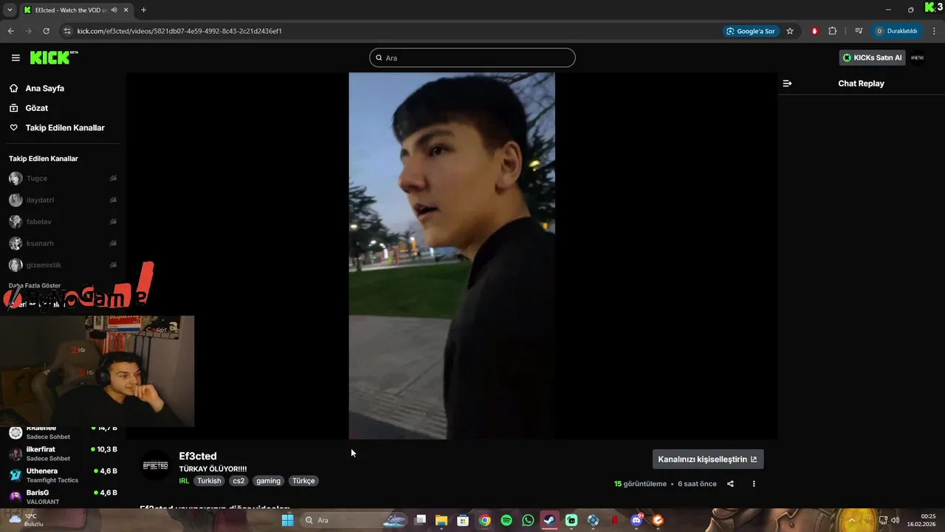This screenshot has width=945, height=532.
Task: Click the Duraklatıldı profile chip
Action: pos(896,31)
